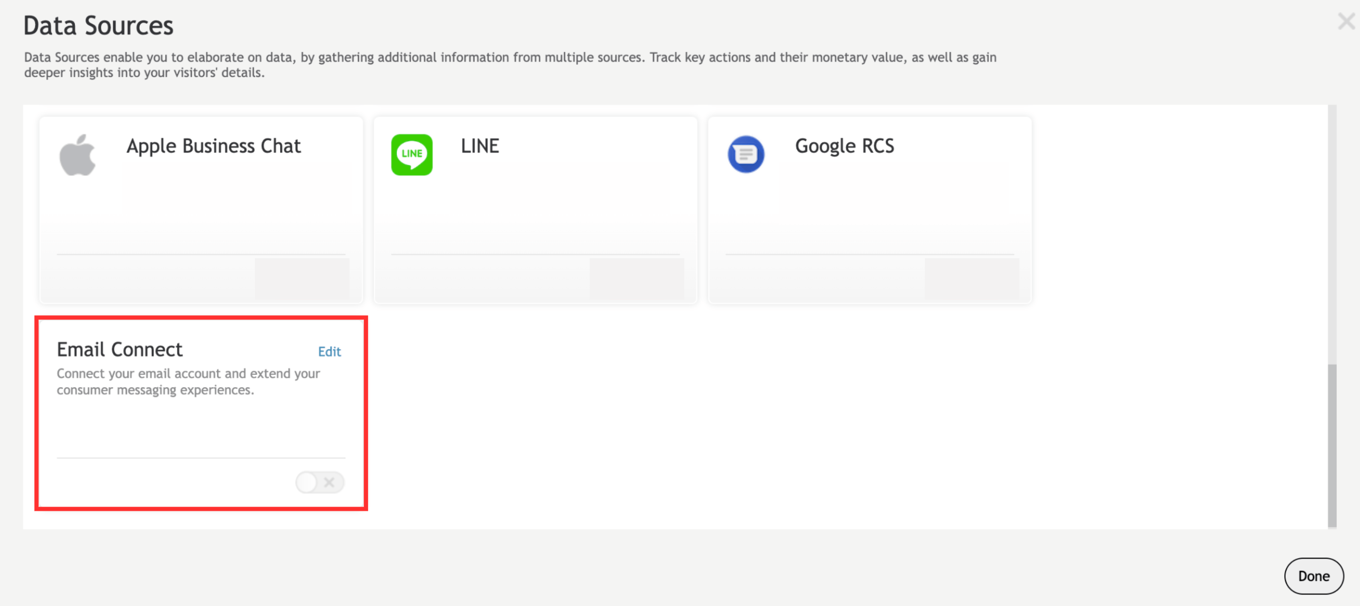
Task: Click the gray close X in the top-right corner
Action: (x=1346, y=22)
